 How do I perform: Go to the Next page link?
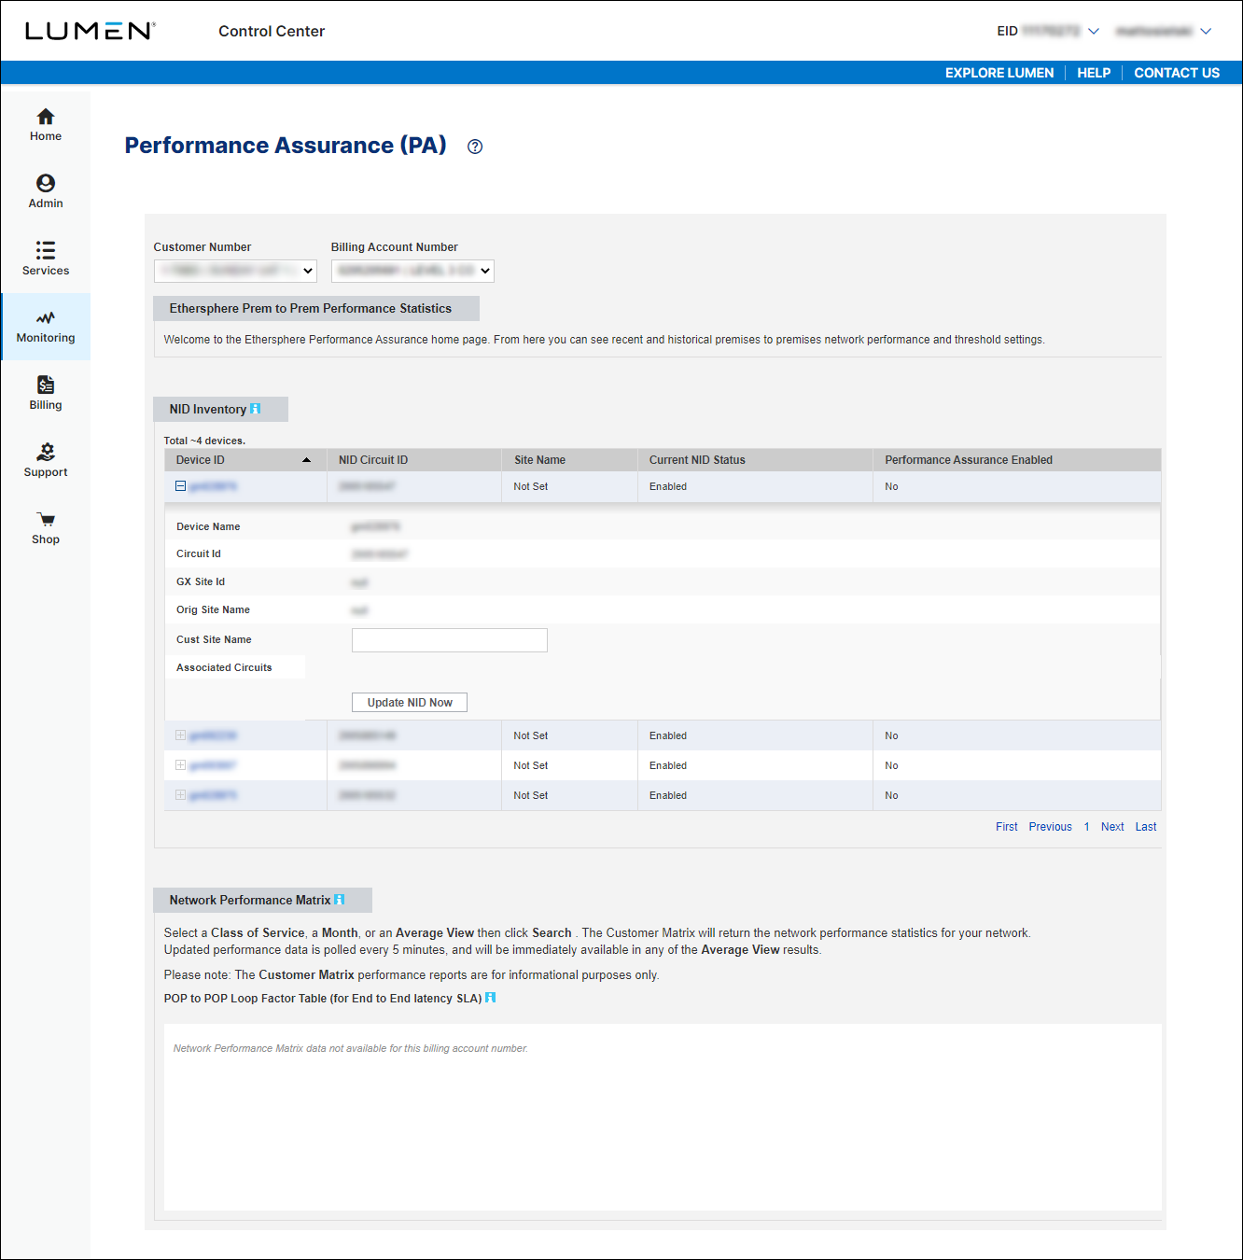(x=1112, y=827)
